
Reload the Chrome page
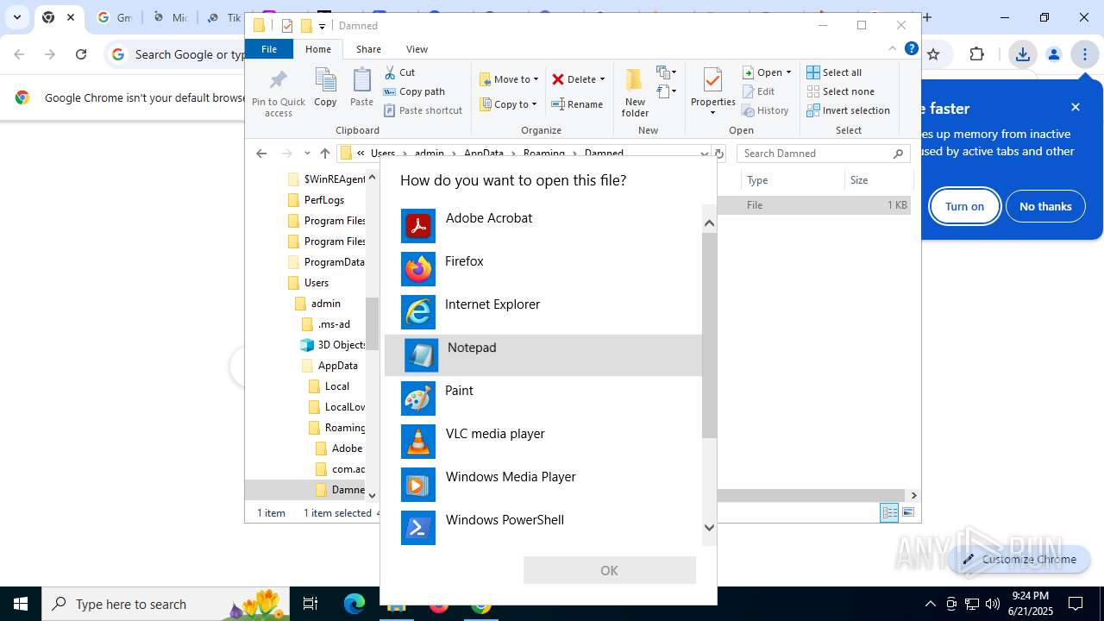point(81,54)
